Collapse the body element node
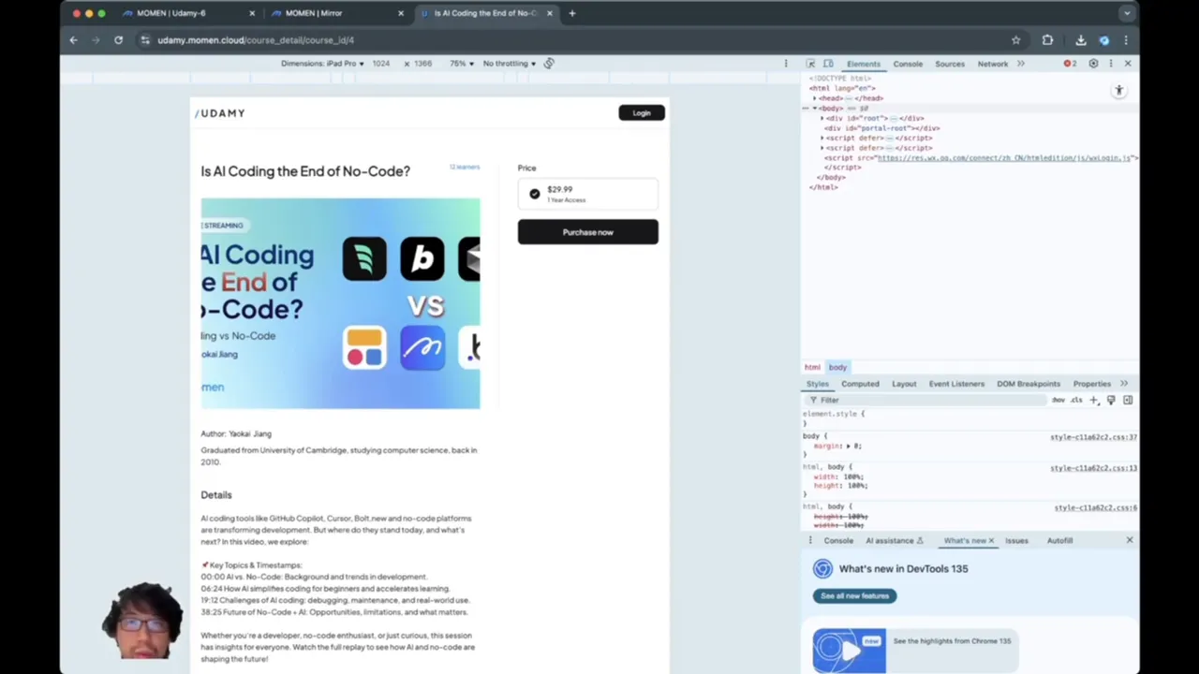1199x674 pixels. pyautogui.click(x=815, y=109)
